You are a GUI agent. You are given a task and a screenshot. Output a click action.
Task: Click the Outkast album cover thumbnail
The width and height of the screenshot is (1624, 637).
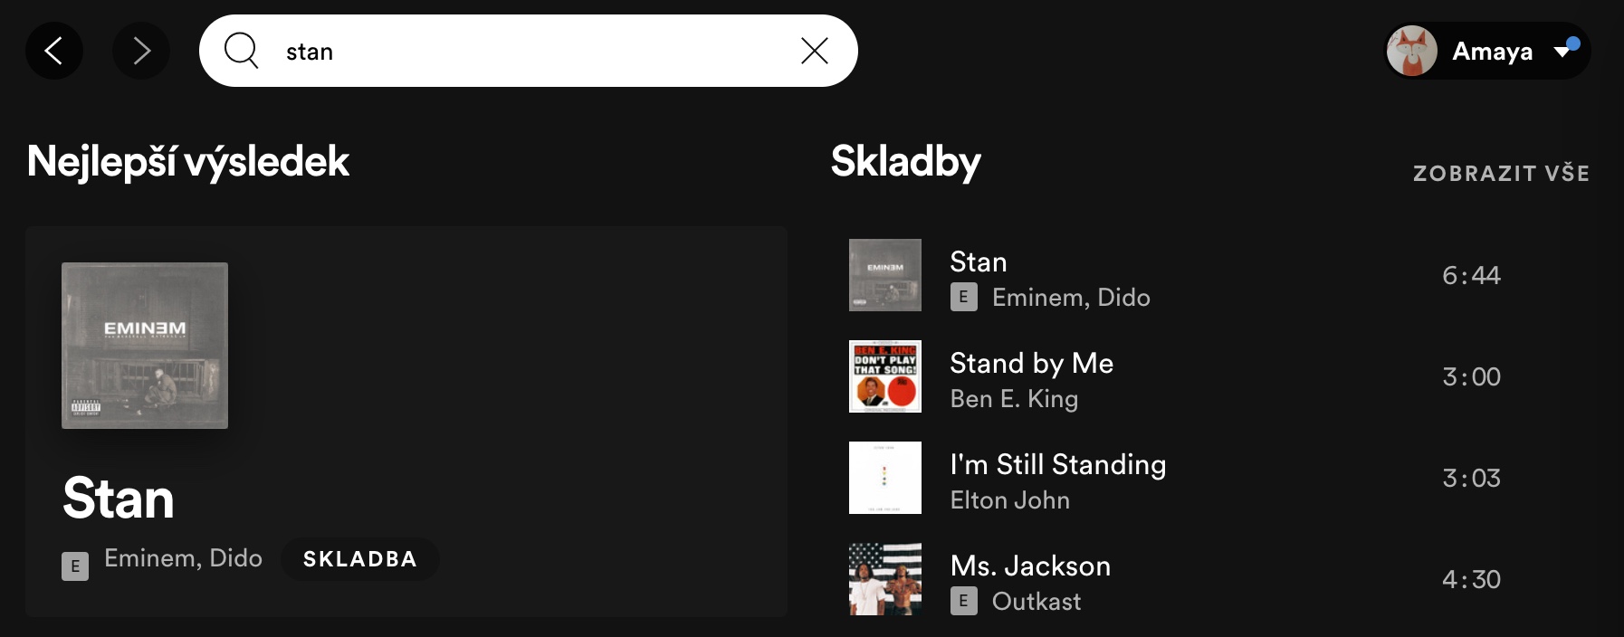pos(885,579)
